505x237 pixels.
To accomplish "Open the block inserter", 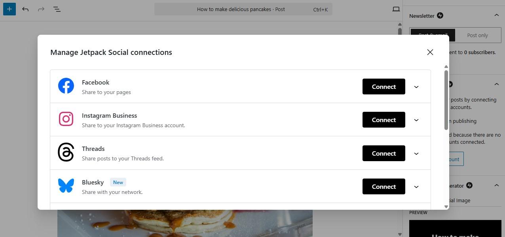I will (x=9, y=9).
